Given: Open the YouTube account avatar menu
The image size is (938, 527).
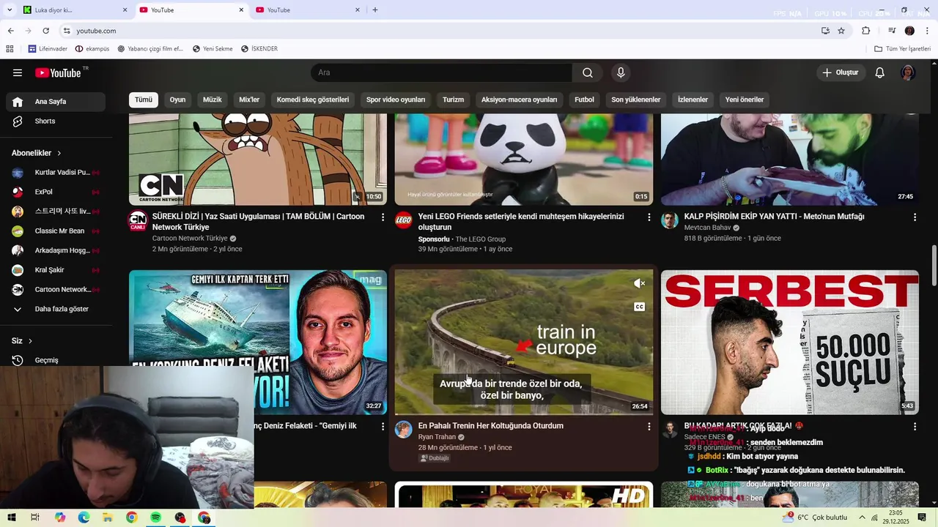Looking at the screenshot, I should point(908,72).
